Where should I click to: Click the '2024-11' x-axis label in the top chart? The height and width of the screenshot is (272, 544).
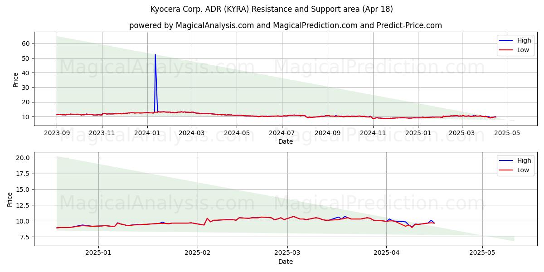373,133
